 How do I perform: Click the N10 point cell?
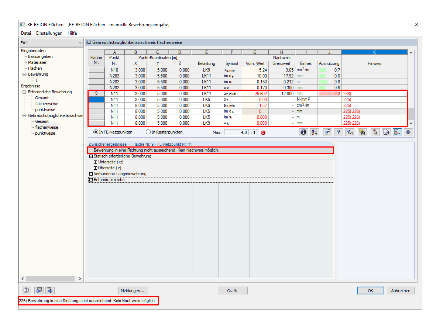click(x=114, y=70)
